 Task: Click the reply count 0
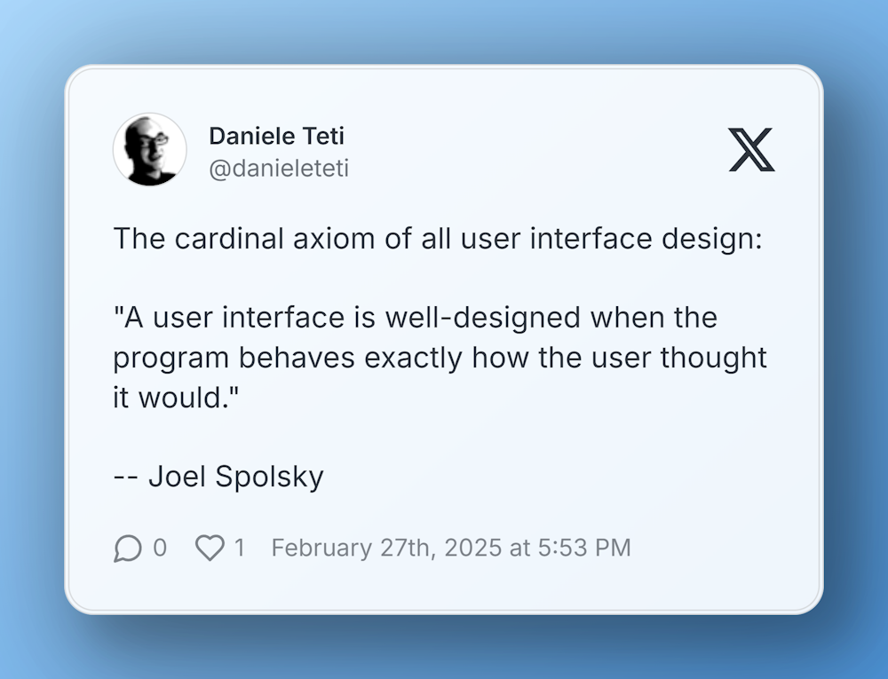(160, 548)
